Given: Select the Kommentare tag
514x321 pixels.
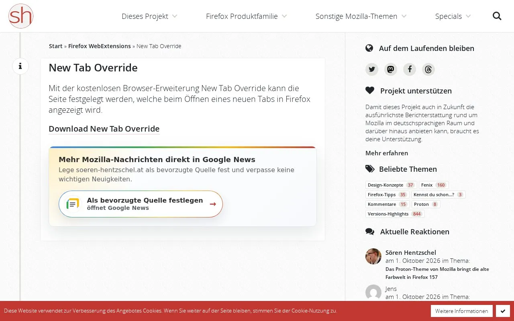Looking at the screenshot, I should click(x=388, y=204).
